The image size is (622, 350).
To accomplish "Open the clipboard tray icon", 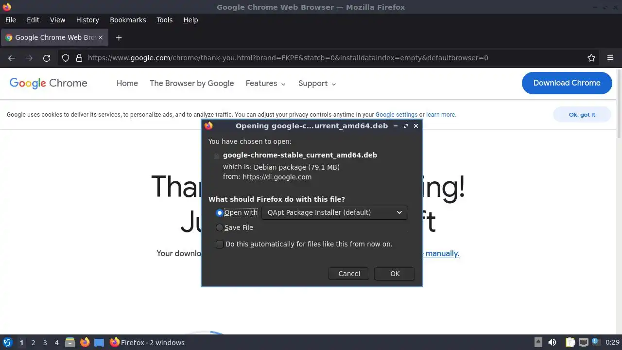I will point(570,342).
